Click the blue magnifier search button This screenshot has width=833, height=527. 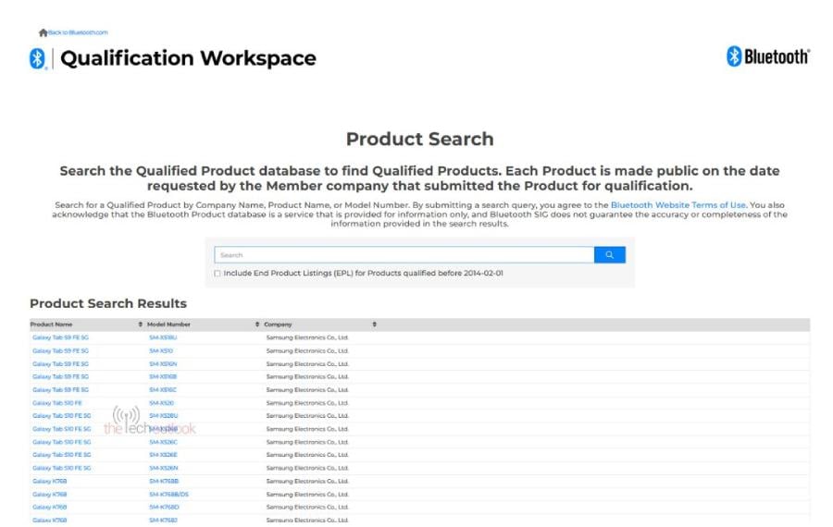pos(609,255)
